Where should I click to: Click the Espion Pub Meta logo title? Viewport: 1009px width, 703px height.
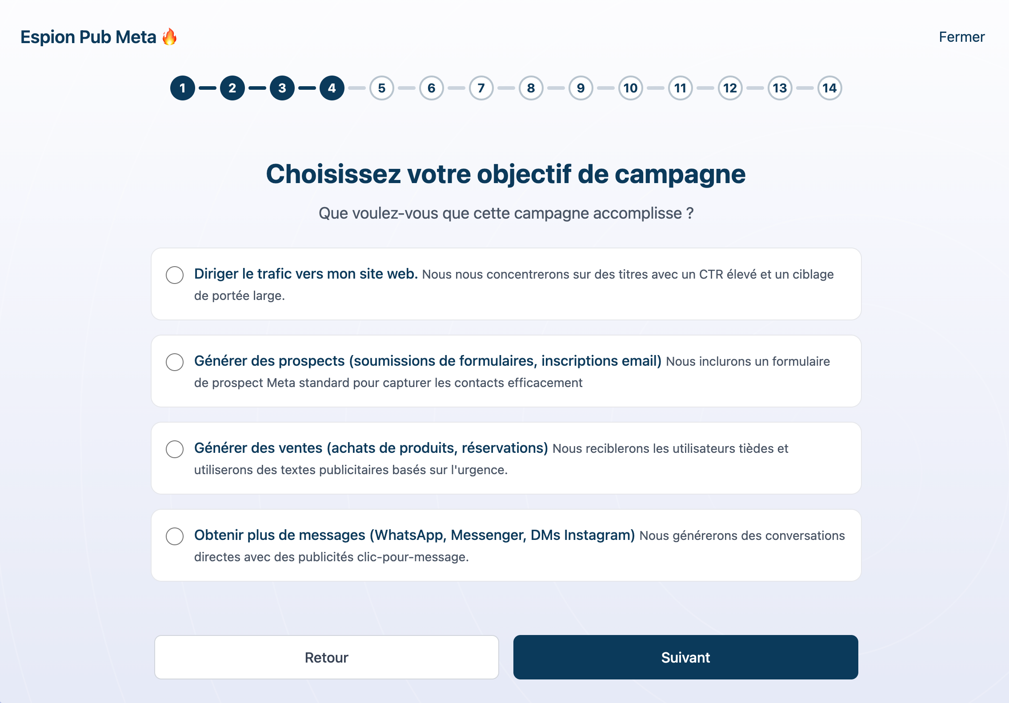pos(88,37)
